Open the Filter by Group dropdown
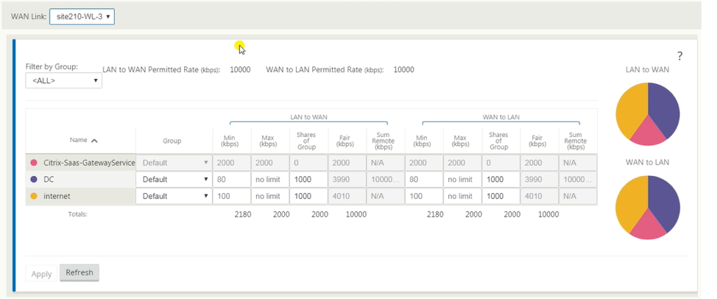This screenshot has width=717, height=299. pyautogui.click(x=63, y=80)
